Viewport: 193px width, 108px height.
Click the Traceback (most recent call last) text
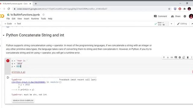[78, 80]
